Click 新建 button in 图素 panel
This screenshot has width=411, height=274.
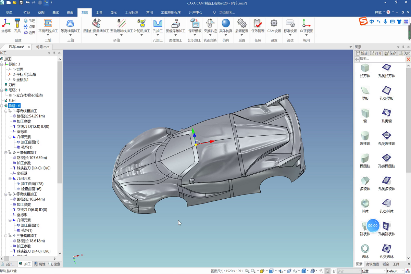362,53
